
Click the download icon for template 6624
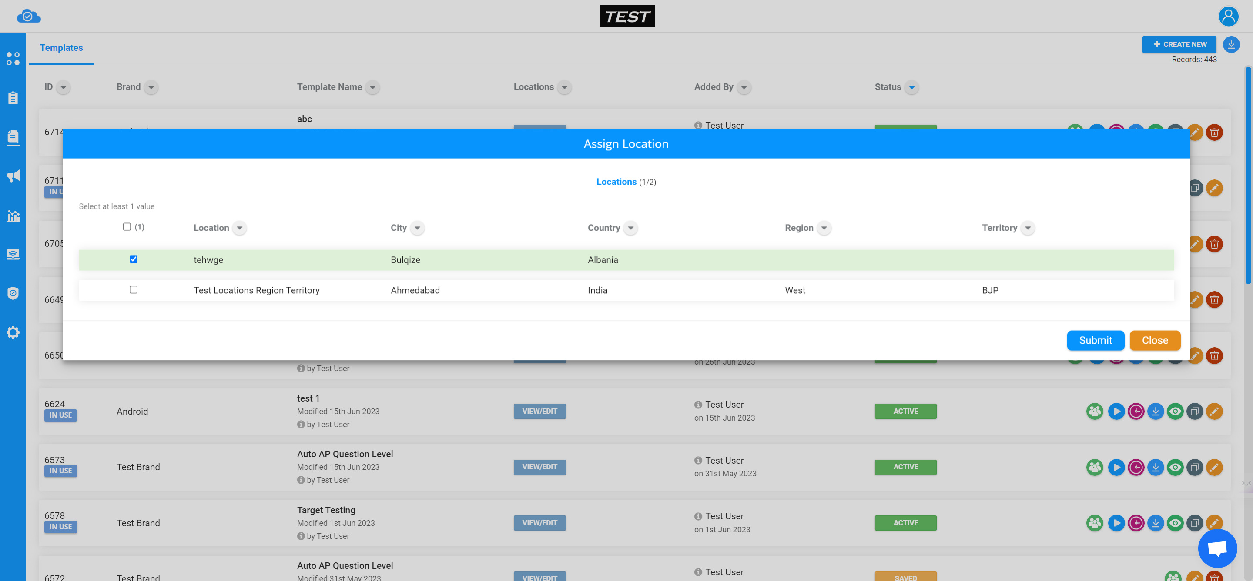pos(1155,412)
